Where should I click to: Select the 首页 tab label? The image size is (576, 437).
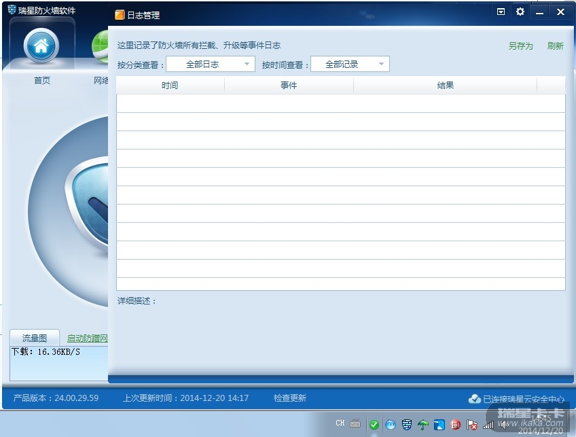(42, 80)
